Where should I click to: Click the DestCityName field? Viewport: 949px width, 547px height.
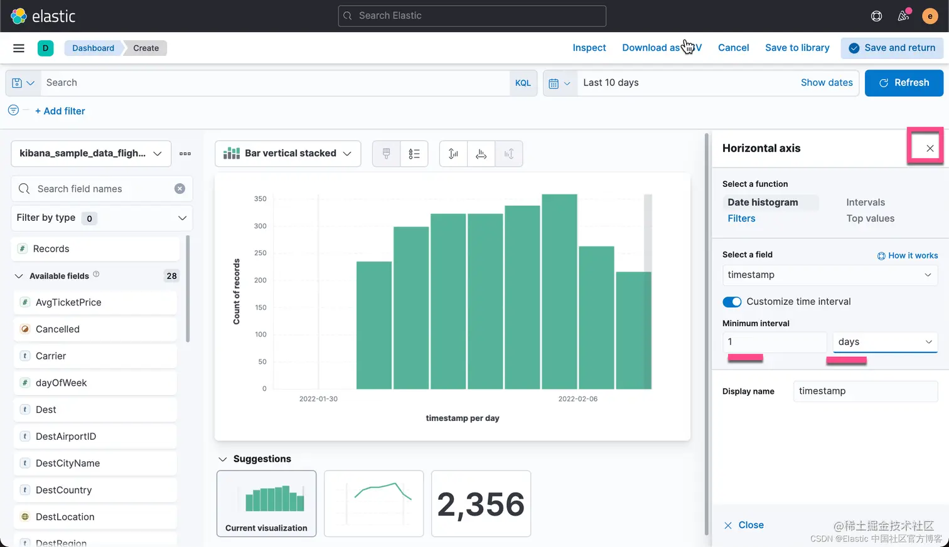tap(95, 463)
